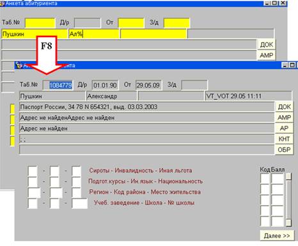Click the yellow З/д field in the back window

tap(176, 23)
